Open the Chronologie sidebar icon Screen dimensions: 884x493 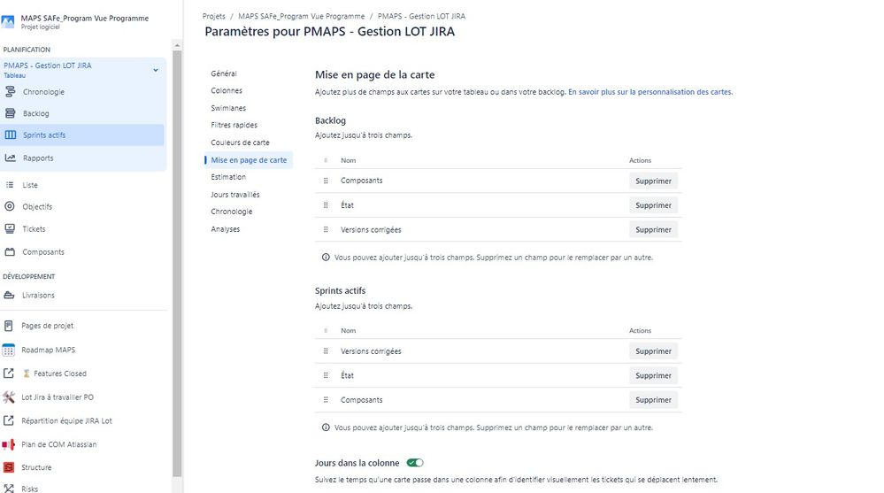[x=11, y=92]
